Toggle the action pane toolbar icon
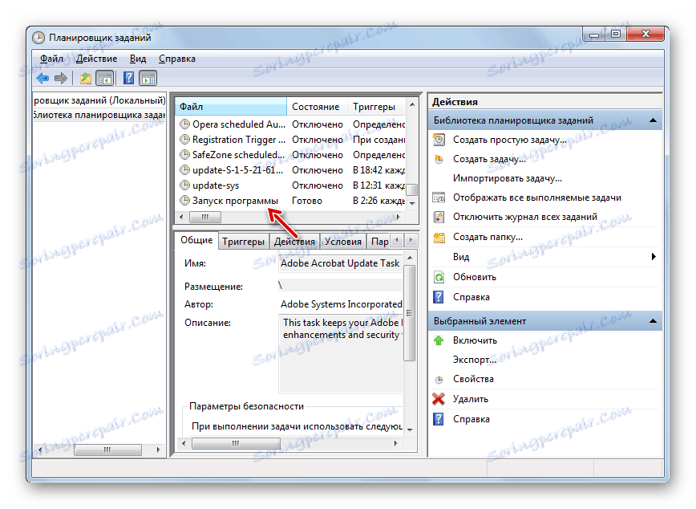Screen dimensions: 696x509 tap(148, 79)
